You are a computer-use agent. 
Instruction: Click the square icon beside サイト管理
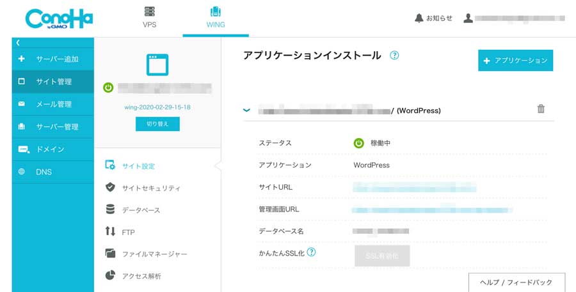pyautogui.click(x=22, y=81)
